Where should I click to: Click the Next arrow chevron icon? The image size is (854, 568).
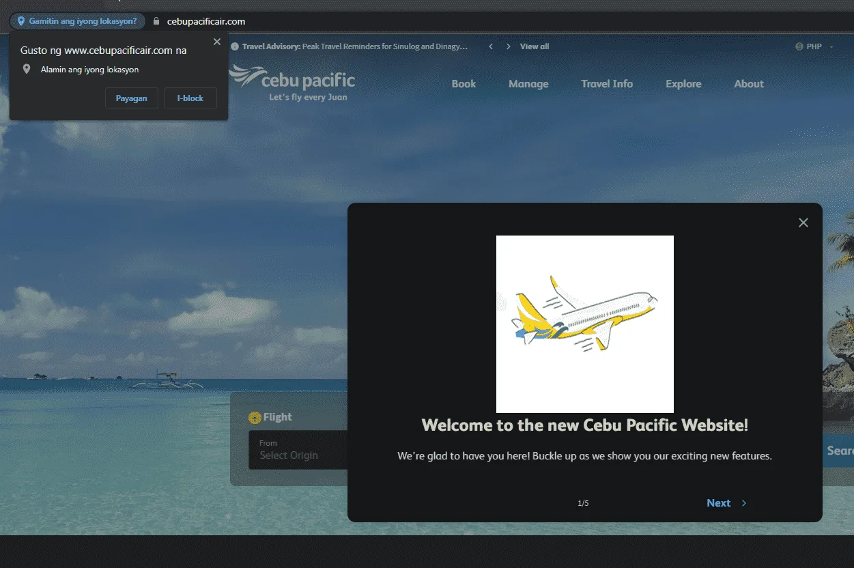pyautogui.click(x=744, y=503)
